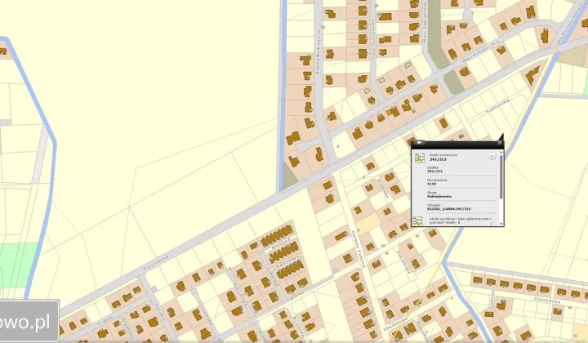Click the light orange highlighted parcel
The width and height of the screenshot is (588, 343).
click(x=368, y=224)
